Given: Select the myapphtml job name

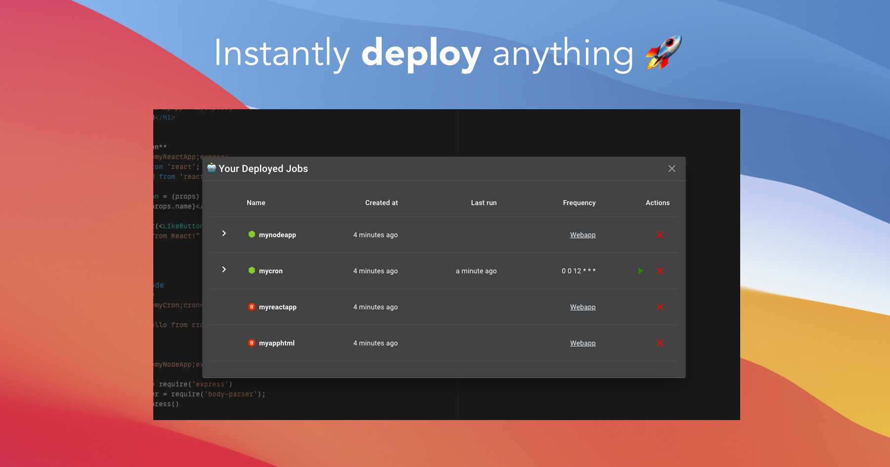Looking at the screenshot, I should (x=277, y=343).
